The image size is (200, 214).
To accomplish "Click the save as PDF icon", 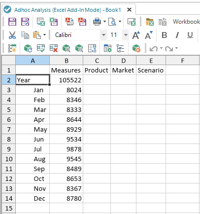I will click(x=82, y=22).
